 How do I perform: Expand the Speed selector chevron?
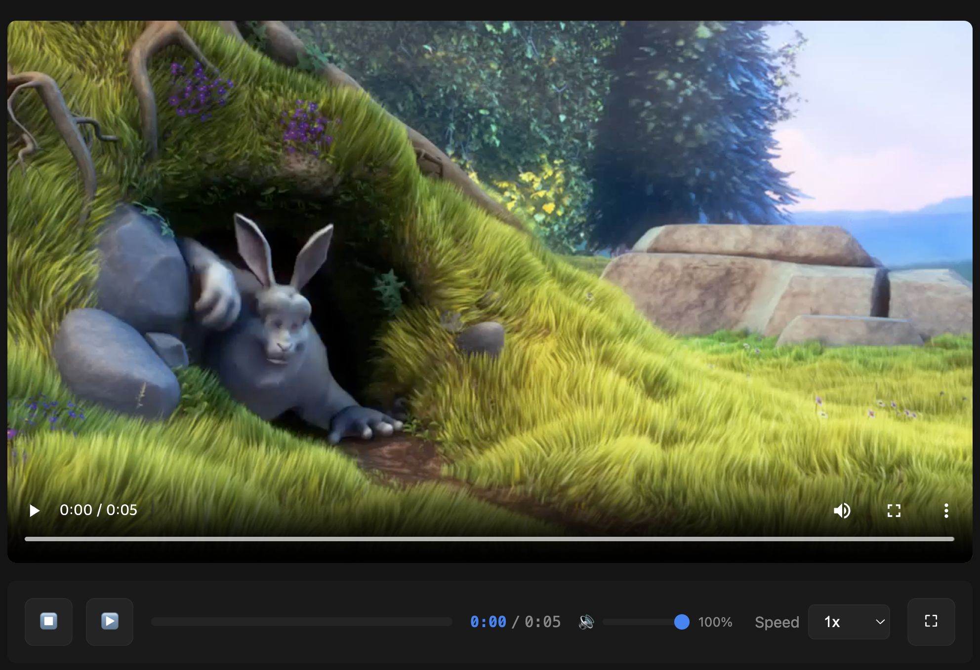click(879, 622)
